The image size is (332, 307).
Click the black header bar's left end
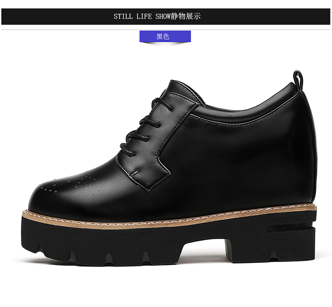[x=8, y=16]
